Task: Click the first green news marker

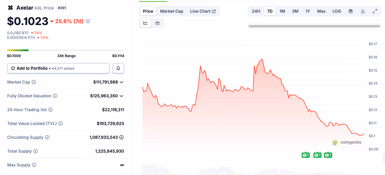Action: (x=305, y=155)
